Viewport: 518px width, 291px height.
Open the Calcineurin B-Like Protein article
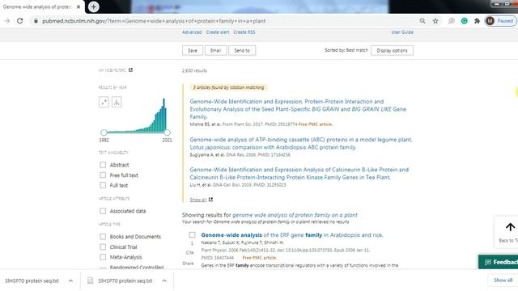299,174
